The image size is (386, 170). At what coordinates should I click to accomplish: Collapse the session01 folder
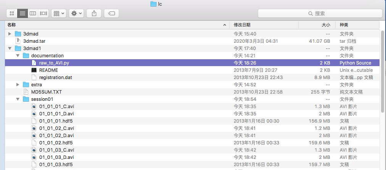[x=18, y=99]
